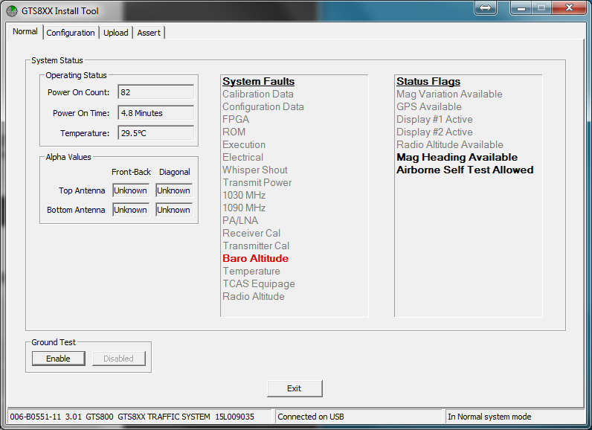Click the Configuration Data fault entry
This screenshot has height=430, width=592.
(263, 107)
